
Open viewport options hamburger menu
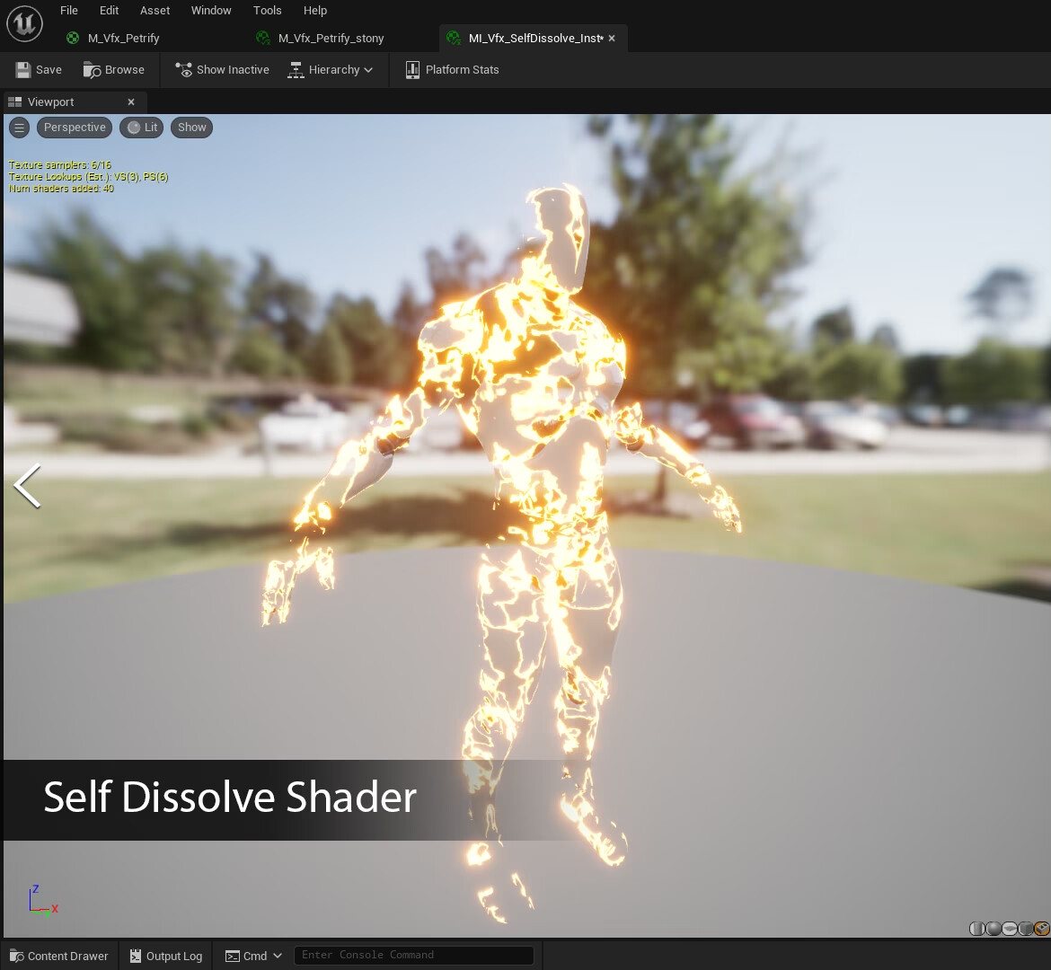click(20, 128)
